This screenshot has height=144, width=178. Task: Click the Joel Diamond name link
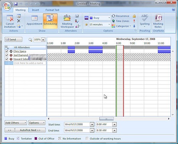click(21, 55)
